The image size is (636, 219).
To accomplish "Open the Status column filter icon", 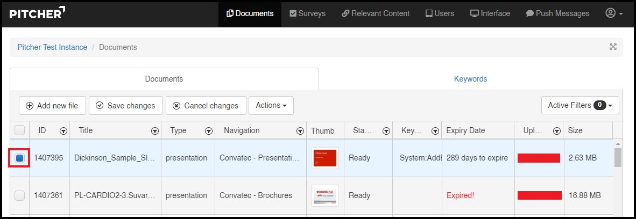I will pos(386,130).
